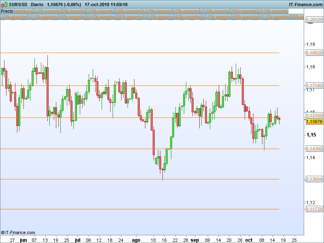
Task: Click the 30% soporte label
Action: [72, 17]
